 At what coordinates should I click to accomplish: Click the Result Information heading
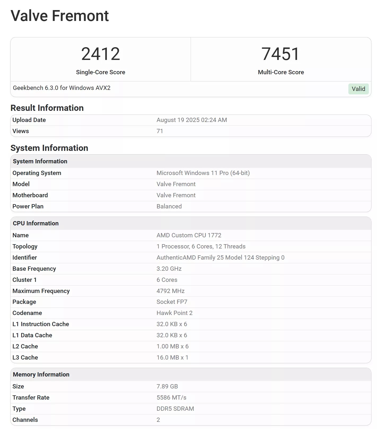tap(47, 108)
